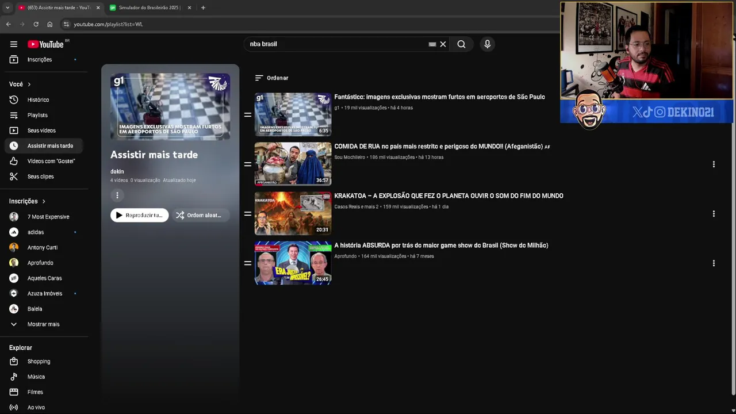The height and width of the screenshot is (414, 736).
Task: Open Filmes in Explorar
Action: point(44,392)
